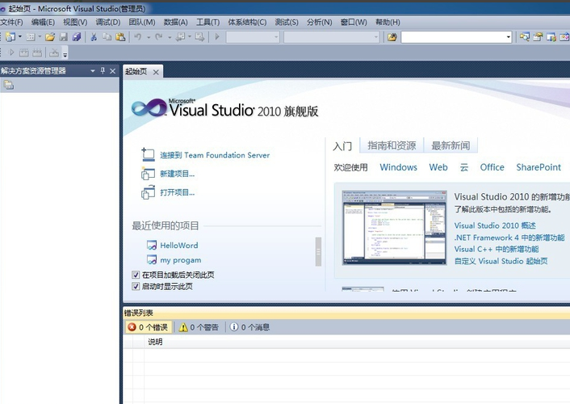
Task: Pin the Solution Explorer panel with pushpin icon
Action: click(x=102, y=71)
